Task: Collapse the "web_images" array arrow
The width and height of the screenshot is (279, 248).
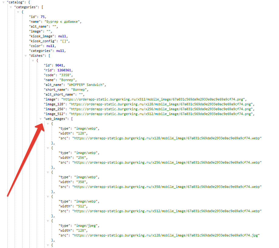Action: pos(40,119)
